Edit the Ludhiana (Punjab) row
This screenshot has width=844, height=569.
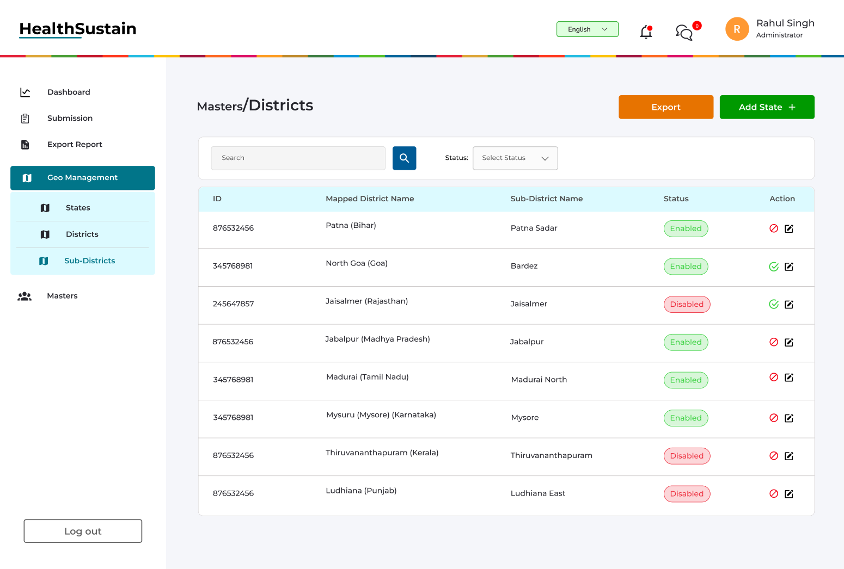[x=789, y=494]
